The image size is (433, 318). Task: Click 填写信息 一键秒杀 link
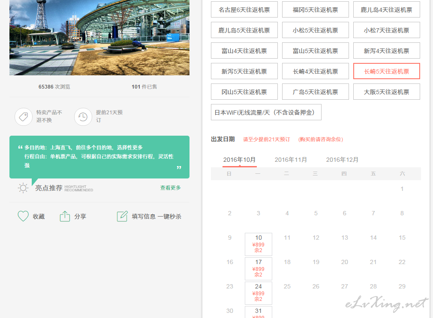pyautogui.click(x=156, y=217)
